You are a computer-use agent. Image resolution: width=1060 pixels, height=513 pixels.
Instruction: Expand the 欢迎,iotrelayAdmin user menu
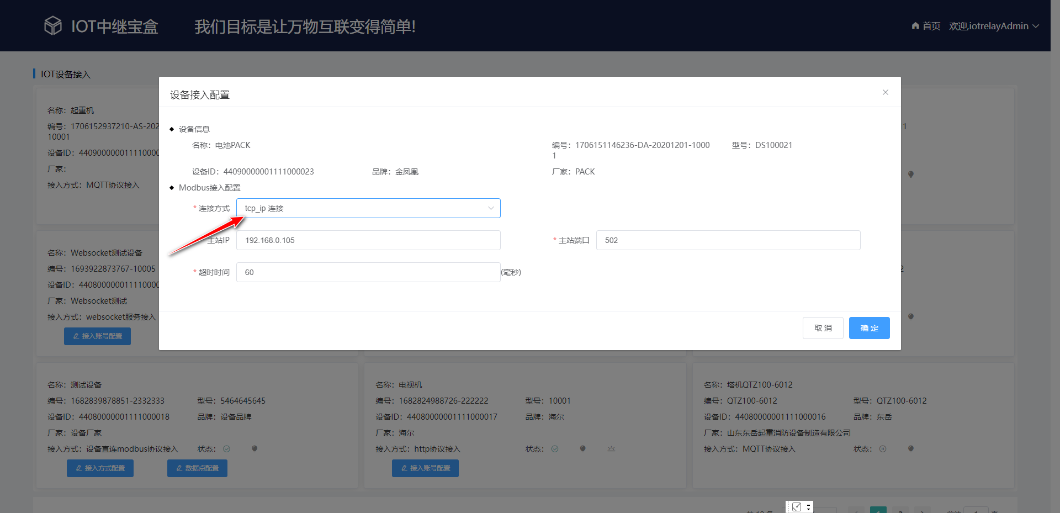(x=994, y=25)
